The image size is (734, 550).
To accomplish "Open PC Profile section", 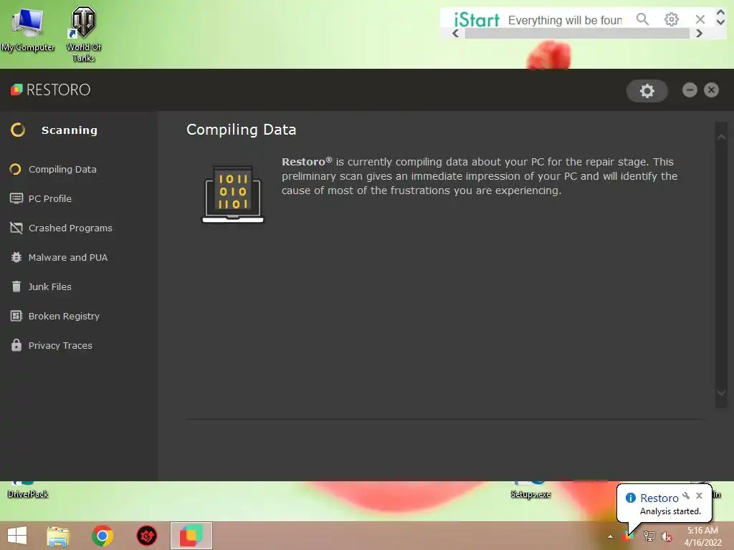I will (x=49, y=199).
